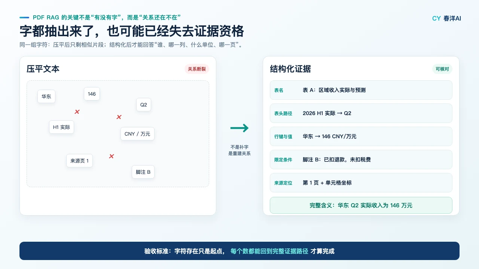Image resolution: width=479 pixels, height=269 pixels.
Task: Click the 关系断裂 badge
Action: pos(197,69)
